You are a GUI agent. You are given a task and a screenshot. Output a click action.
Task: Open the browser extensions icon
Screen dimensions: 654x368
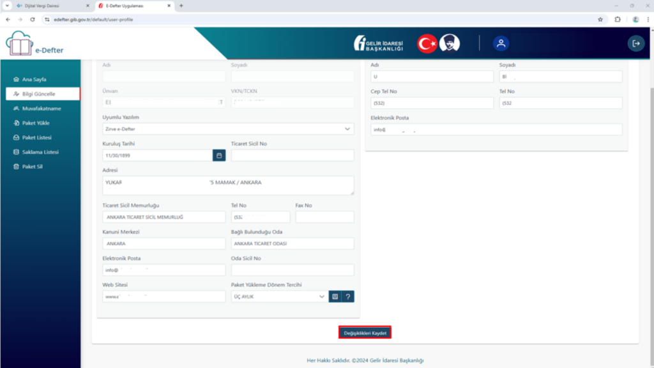(618, 20)
